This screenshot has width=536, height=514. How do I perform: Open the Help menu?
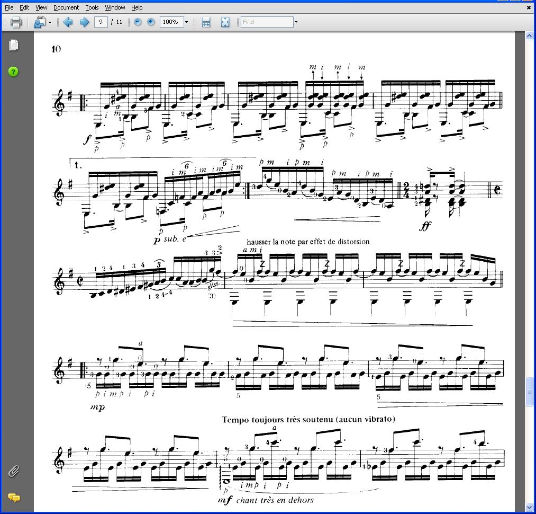[137, 7]
